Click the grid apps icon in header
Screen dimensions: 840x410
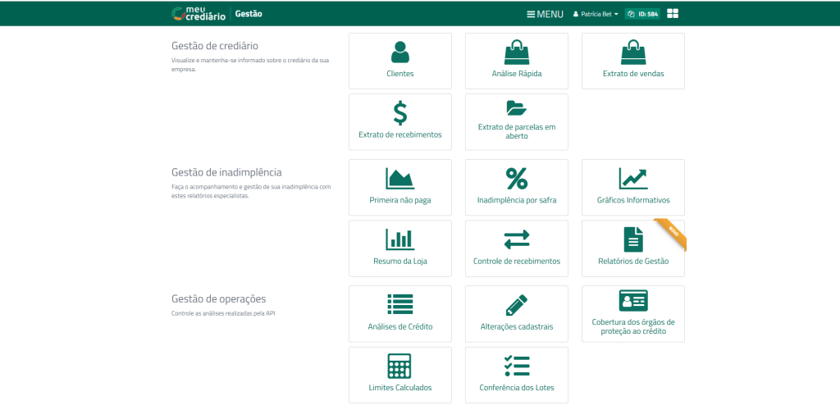coord(673,14)
